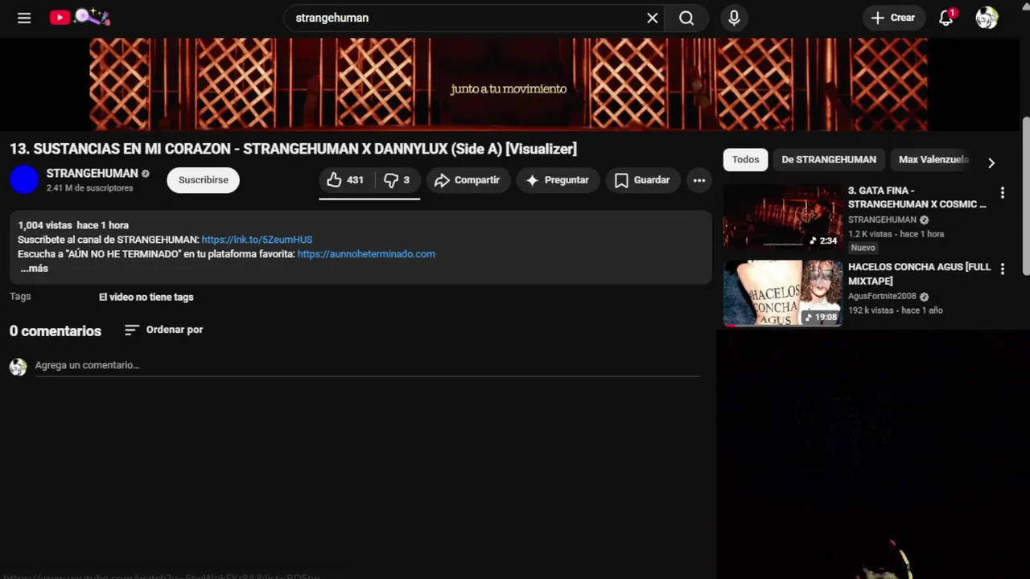The width and height of the screenshot is (1030, 579).
Task: Go to YouTube home via logo
Action: pos(80,17)
